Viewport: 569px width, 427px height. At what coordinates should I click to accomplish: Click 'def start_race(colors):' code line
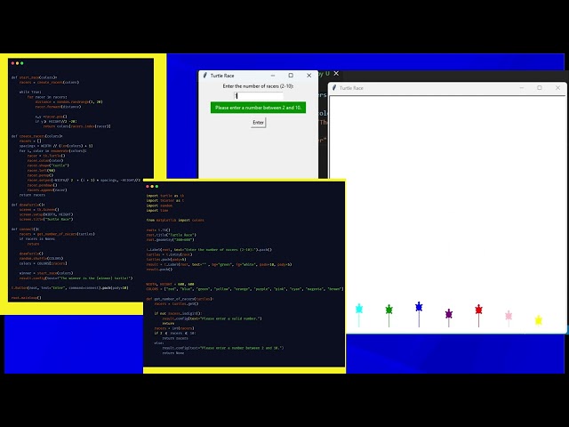coord(34,77)
